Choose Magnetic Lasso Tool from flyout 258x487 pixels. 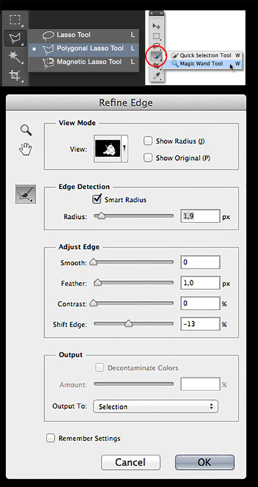coord(89,62)
